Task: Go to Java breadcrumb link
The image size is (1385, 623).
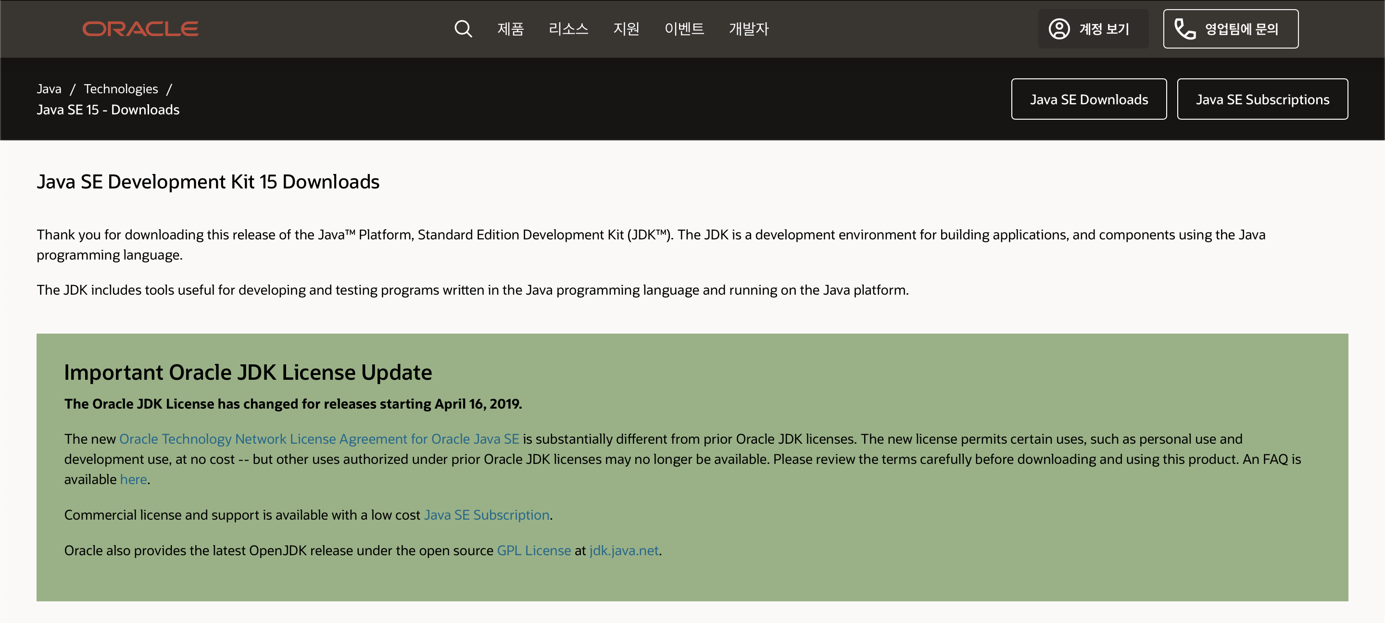Action: [49, 89]
